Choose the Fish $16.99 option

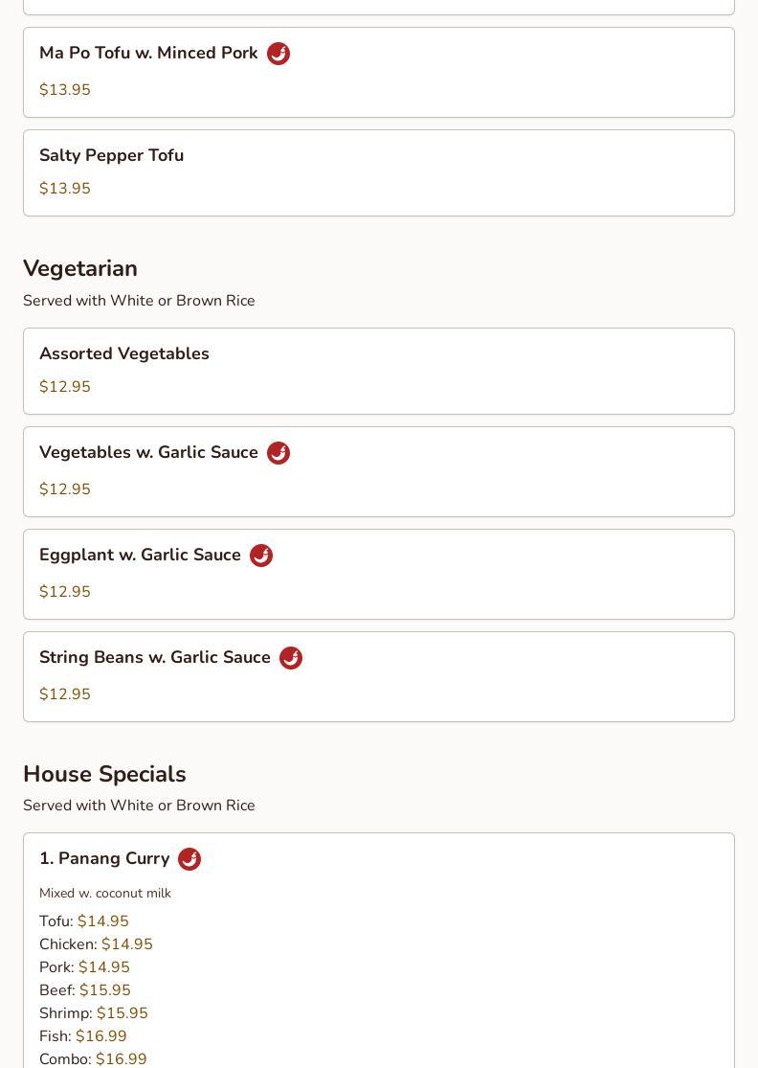pyautogui.click(x=83, y=1036)
